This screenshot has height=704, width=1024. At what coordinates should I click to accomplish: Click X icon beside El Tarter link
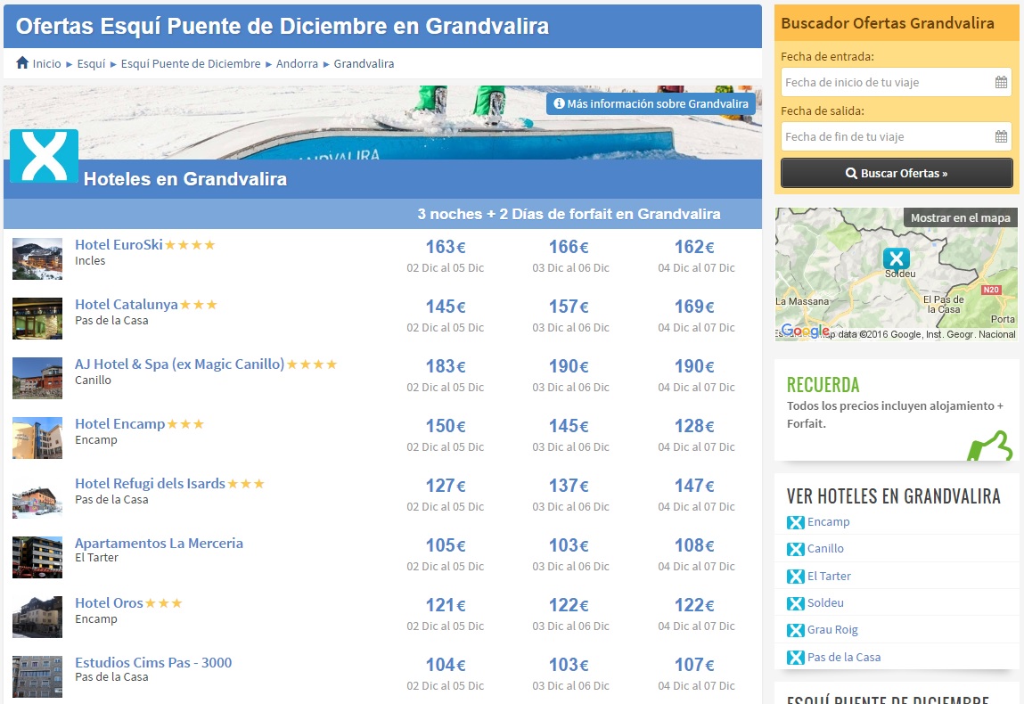pyautogui.click(x=796, y=577)
